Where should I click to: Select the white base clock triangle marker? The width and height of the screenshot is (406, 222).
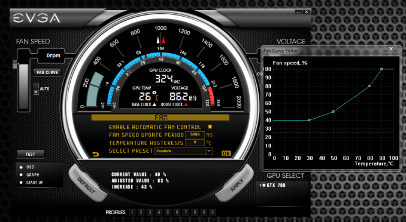pyautogui.click(x=158, y=40)
